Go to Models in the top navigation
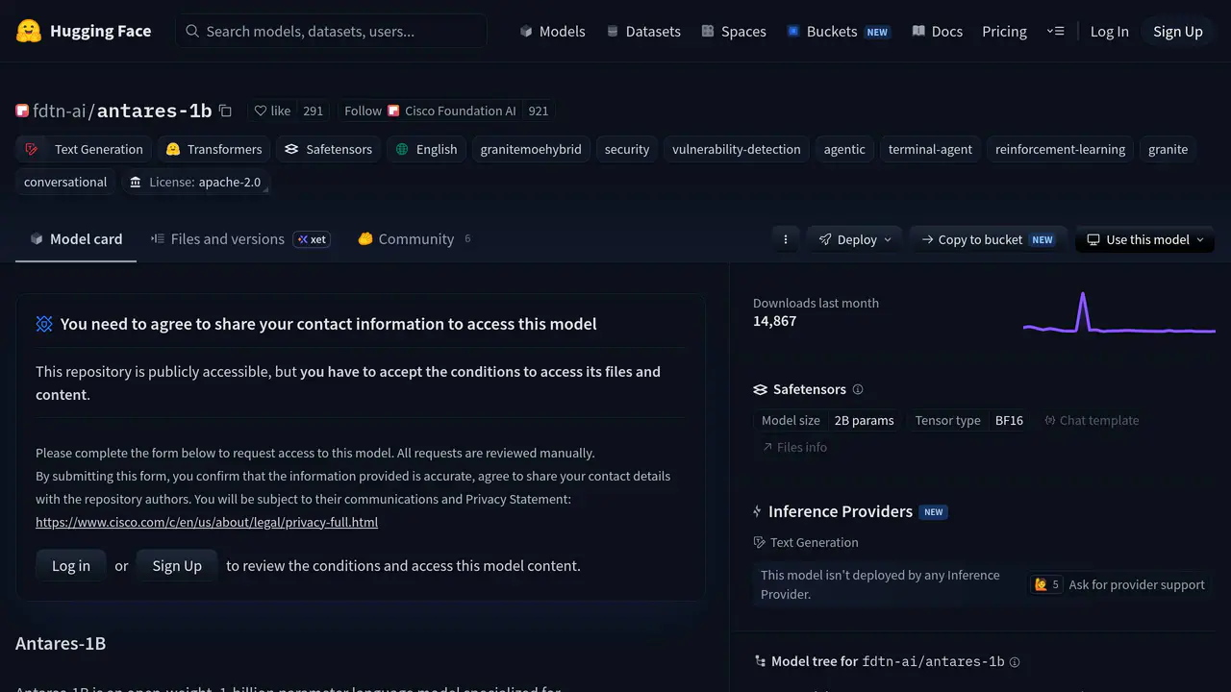 (x=552, y=31)
